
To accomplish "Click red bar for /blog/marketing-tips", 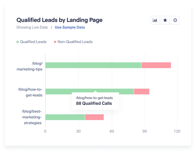I will click(x=156, y=65).
